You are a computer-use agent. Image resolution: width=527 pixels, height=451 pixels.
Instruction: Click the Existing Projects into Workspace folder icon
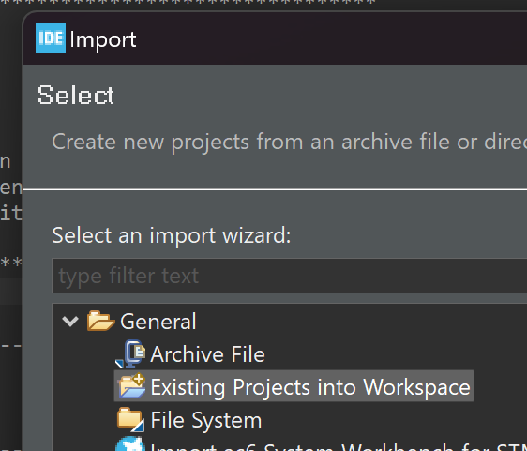point(131,385)
